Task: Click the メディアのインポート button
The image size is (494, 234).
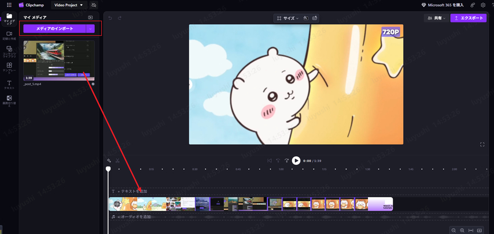Action: (x=54, y=29)
